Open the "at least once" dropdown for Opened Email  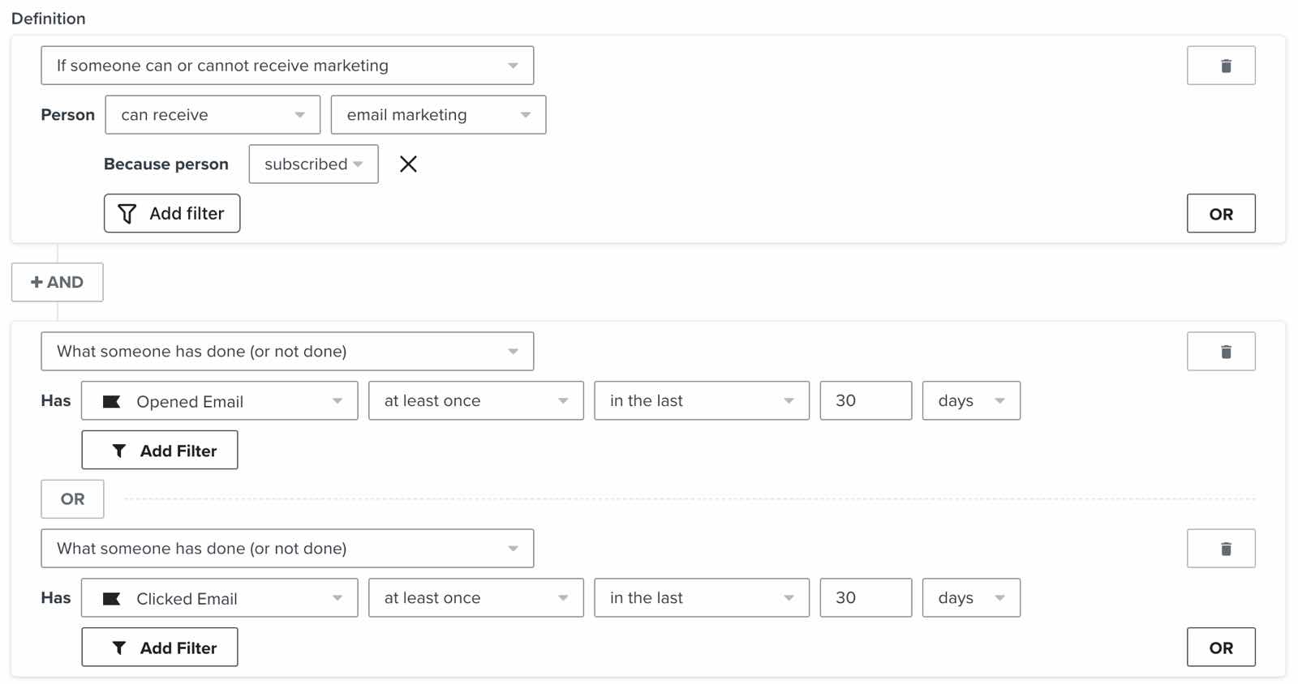[x=475, y=400]
